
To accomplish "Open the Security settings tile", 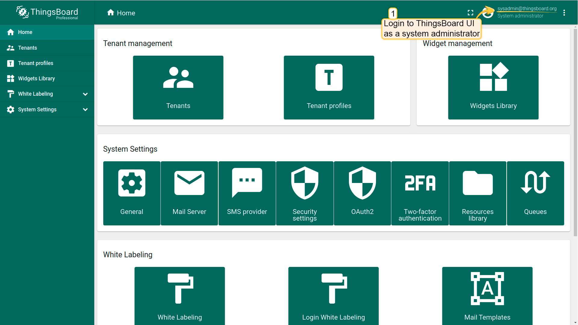I will (305, 193).
